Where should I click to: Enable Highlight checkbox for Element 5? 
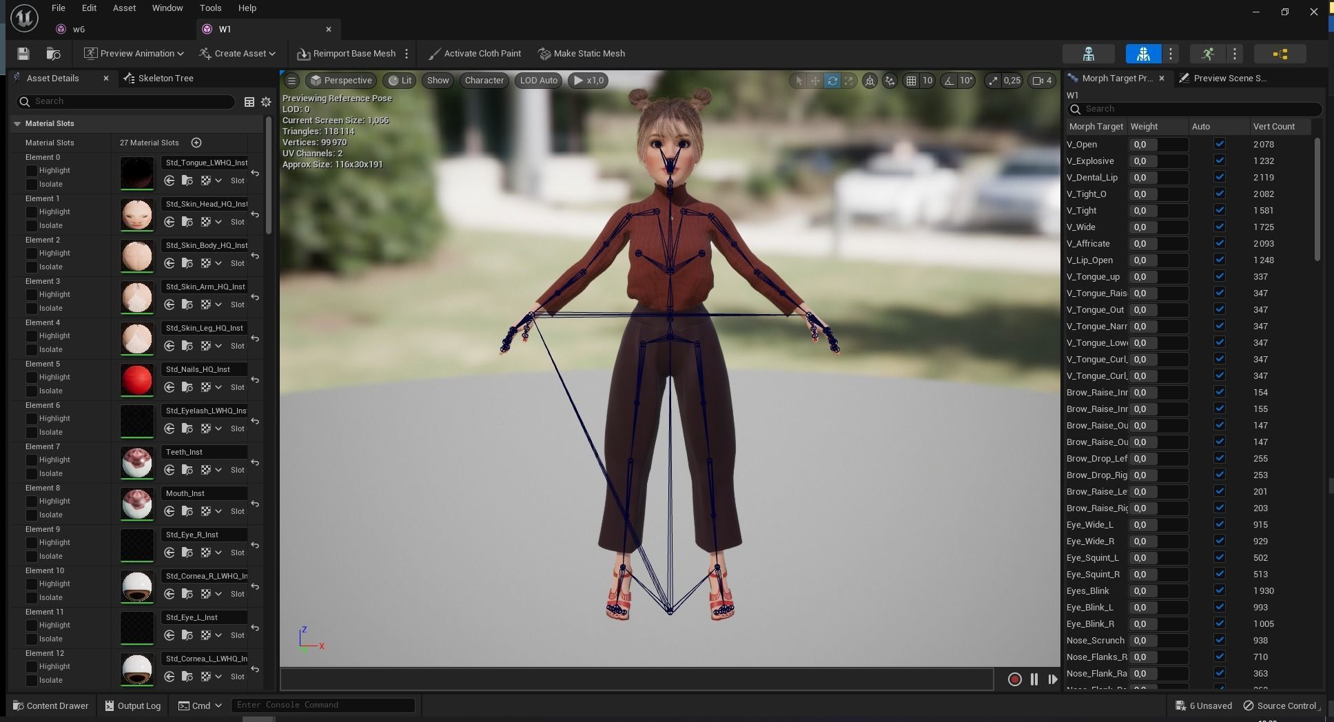pos(32,377)
